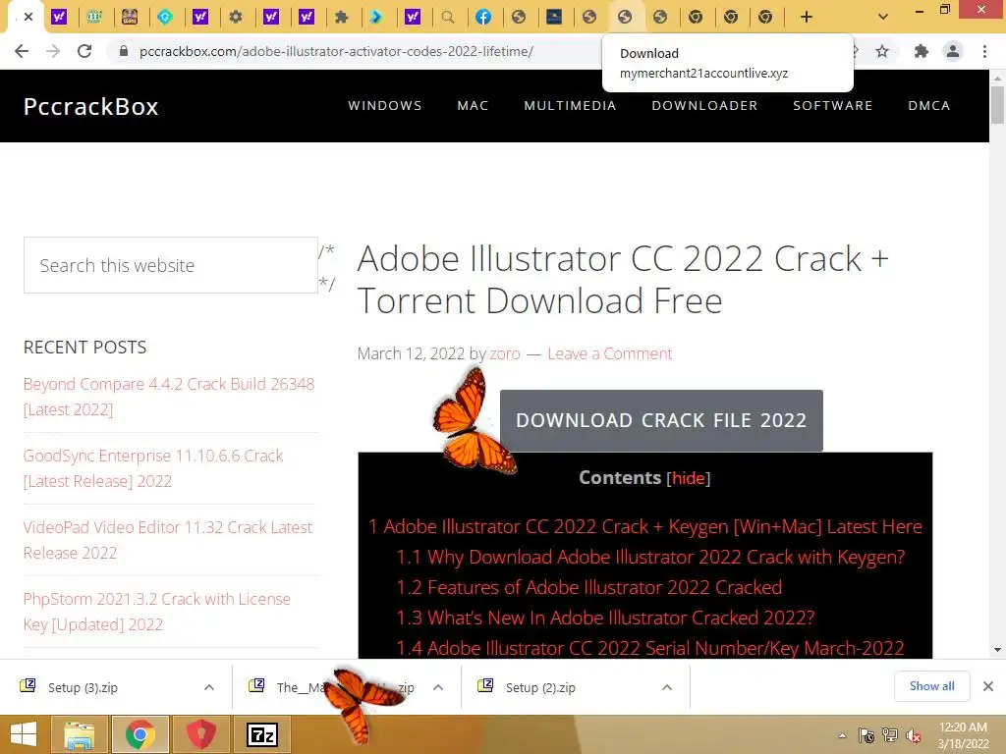Image resolution: width=1006 pixels, height=754 pixels.
Task: Open the Windows Start button
Action: point(24,734)
